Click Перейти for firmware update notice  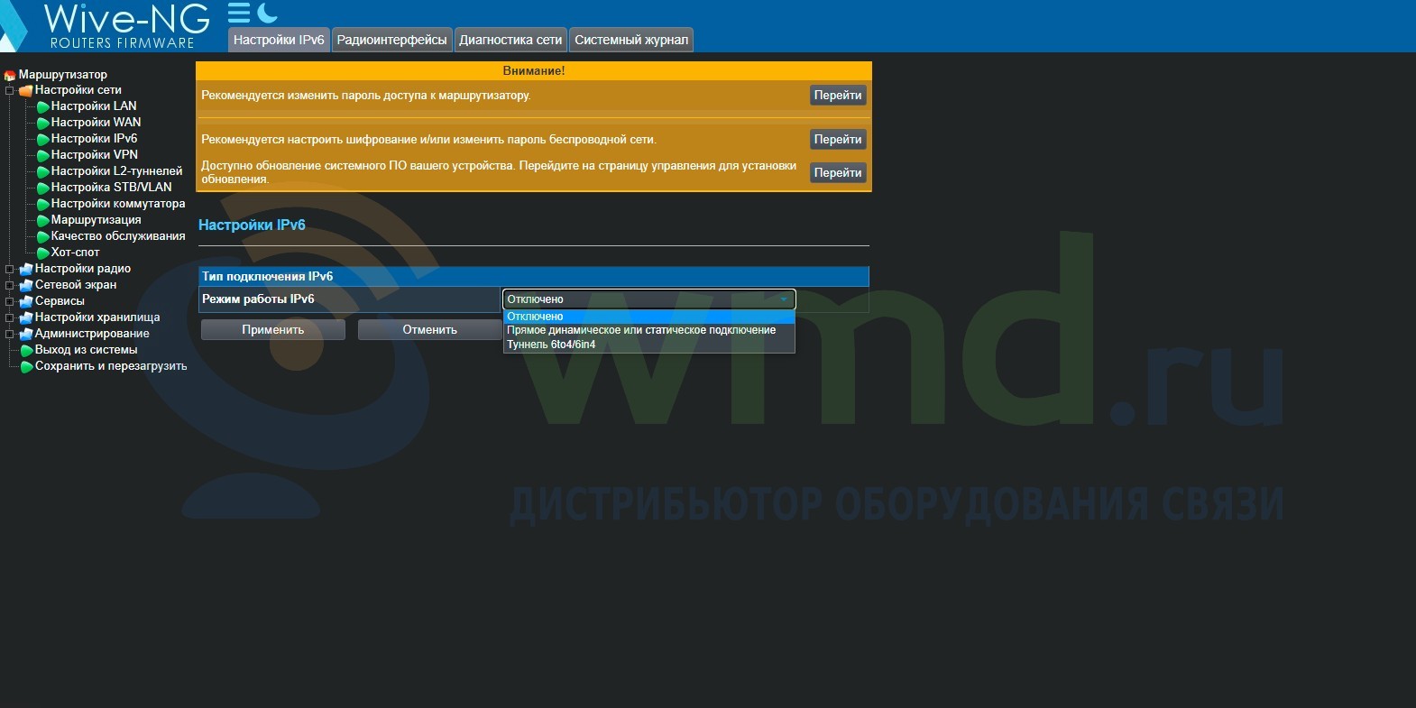coord(838,173)
